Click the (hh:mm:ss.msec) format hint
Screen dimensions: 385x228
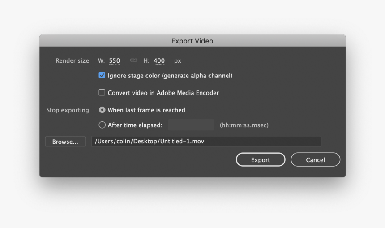point(244,125)
